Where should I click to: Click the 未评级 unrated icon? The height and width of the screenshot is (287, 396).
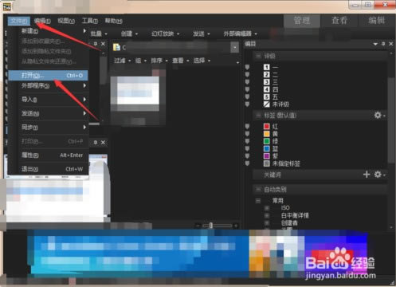coord(266,104)
